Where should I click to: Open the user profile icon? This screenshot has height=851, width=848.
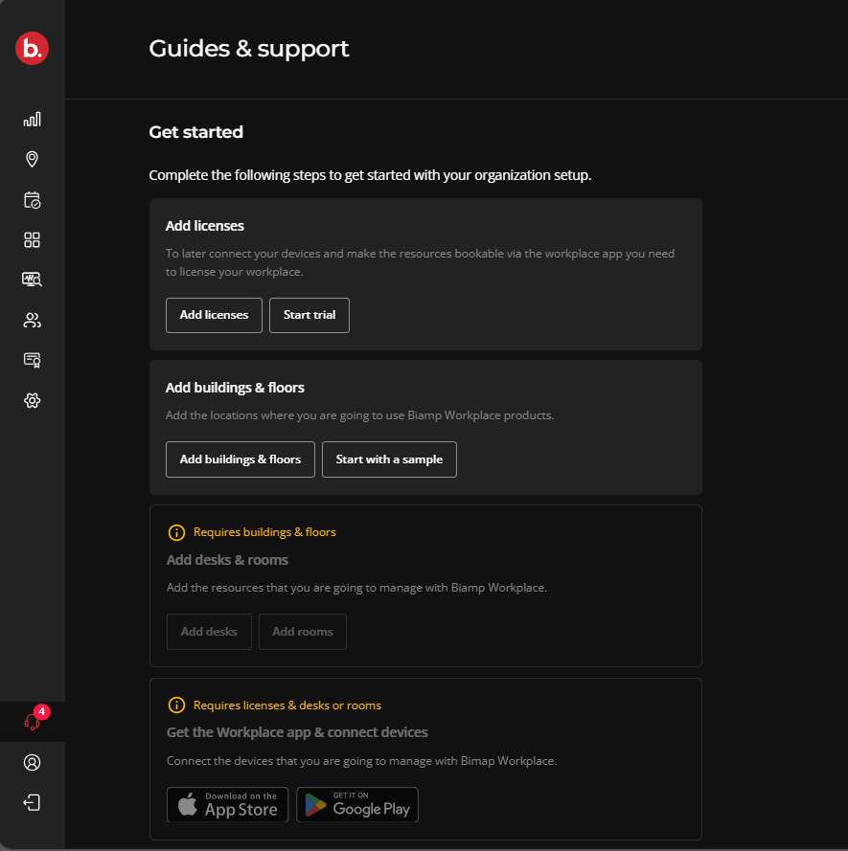[32, 763]
